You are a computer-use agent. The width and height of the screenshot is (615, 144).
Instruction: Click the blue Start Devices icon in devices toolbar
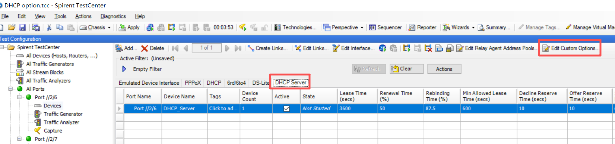pos(383,48)
